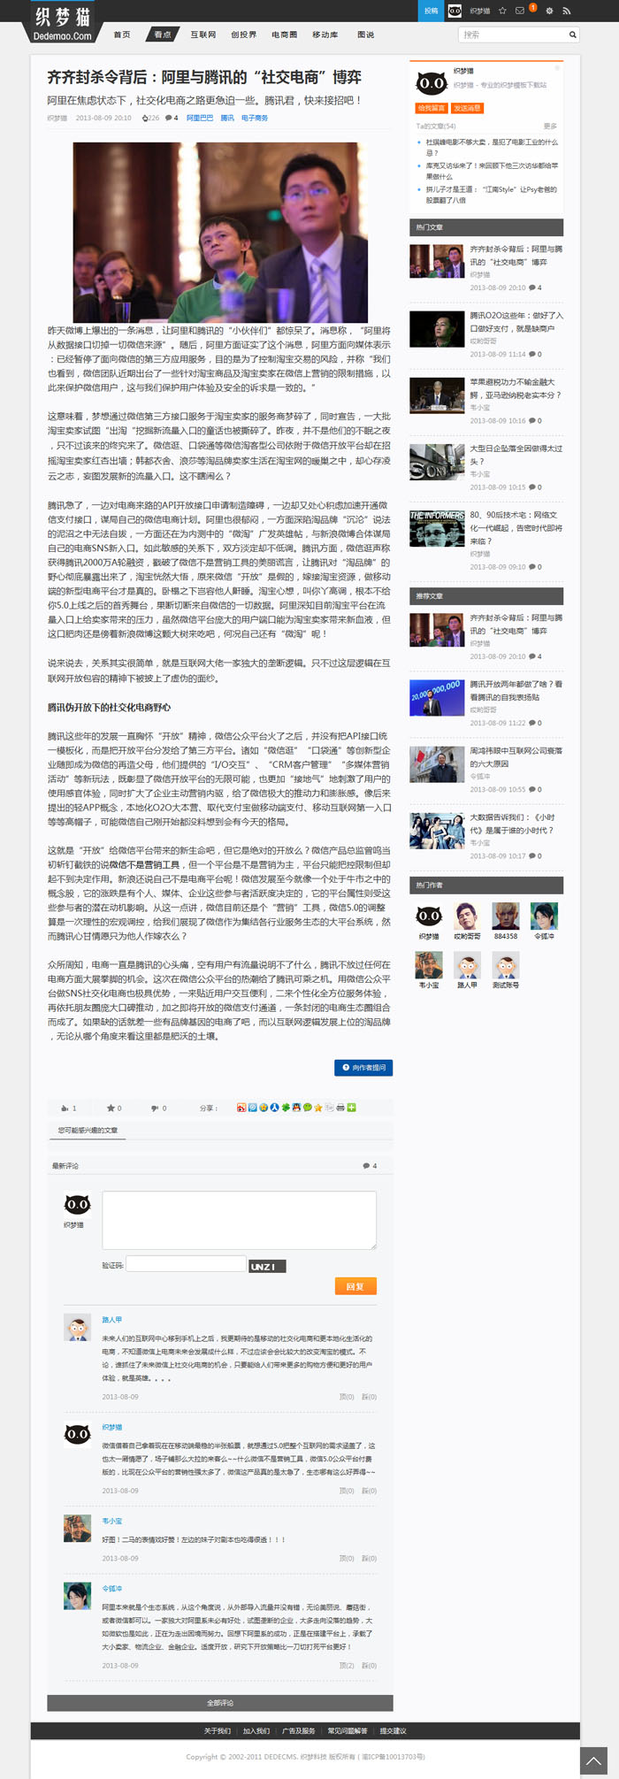Click the 广告及服务 footer link
The height and width of the screenshot is (1779, 619).
point(299,1730)
